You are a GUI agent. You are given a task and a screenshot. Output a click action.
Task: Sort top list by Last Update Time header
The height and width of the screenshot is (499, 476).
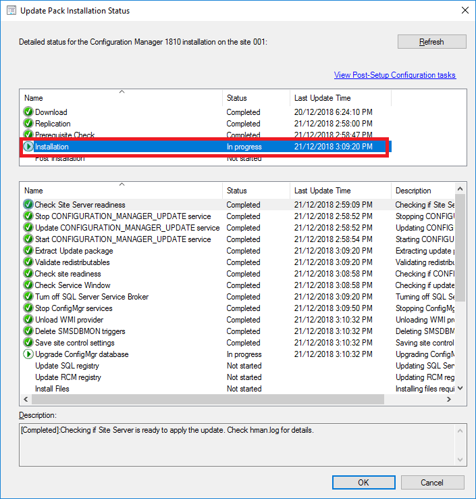click(340, 98)
